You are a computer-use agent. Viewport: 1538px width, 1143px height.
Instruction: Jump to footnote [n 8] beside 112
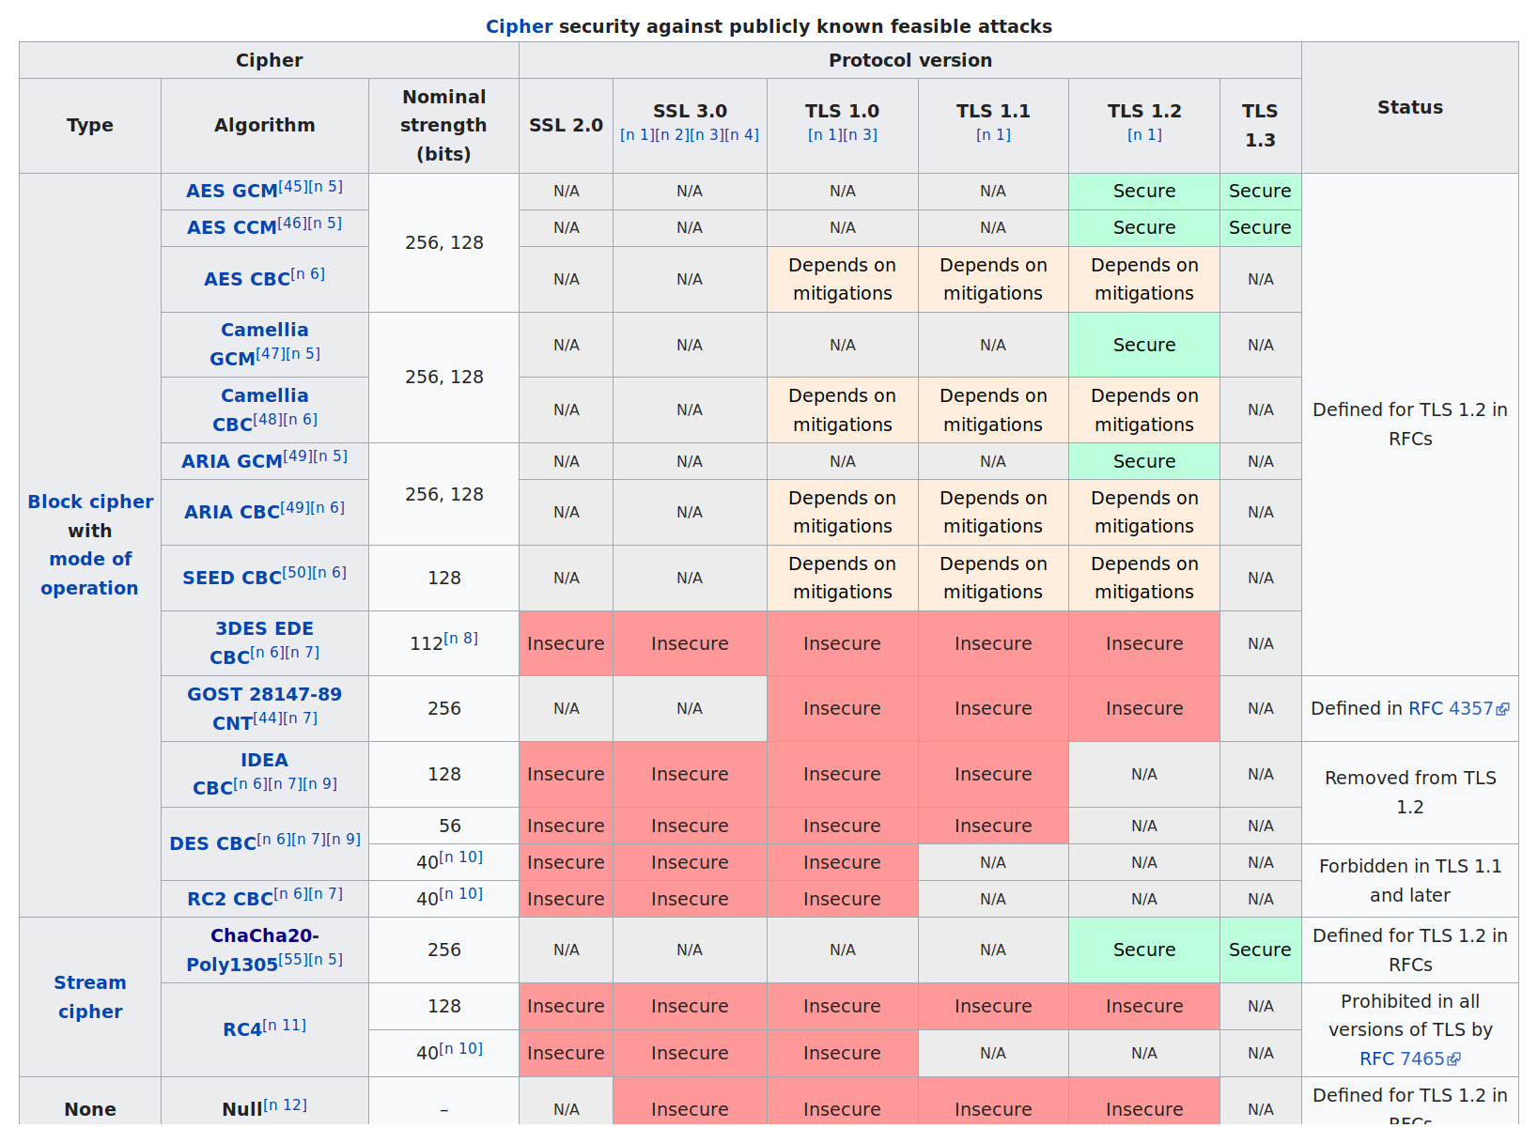click(x=461, y=639)
